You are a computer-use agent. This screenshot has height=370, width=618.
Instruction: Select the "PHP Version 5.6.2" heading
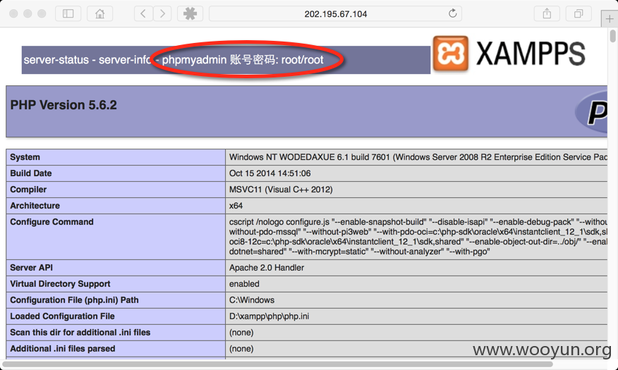(x=63, y=105)
